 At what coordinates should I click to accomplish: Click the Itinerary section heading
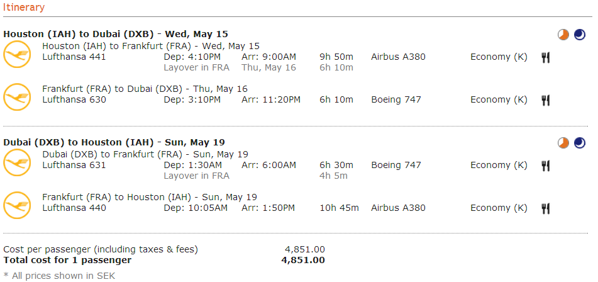pyautogui.click(x=24, y=8)
